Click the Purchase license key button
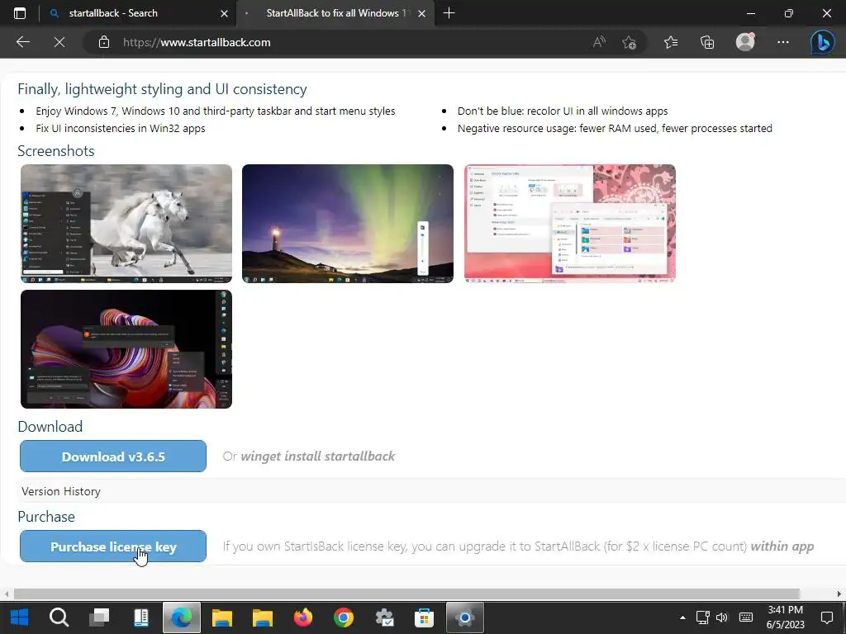The image size is (846, 634). 113,546
